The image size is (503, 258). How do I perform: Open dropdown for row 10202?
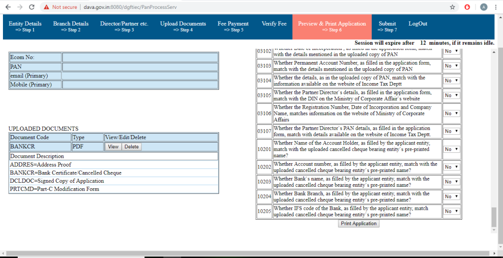click(451, 167)
